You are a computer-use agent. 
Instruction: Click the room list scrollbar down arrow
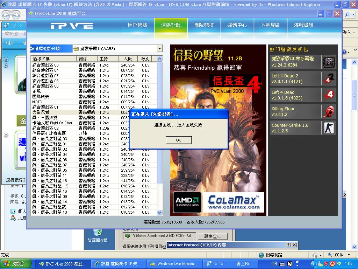pos(160,213)
